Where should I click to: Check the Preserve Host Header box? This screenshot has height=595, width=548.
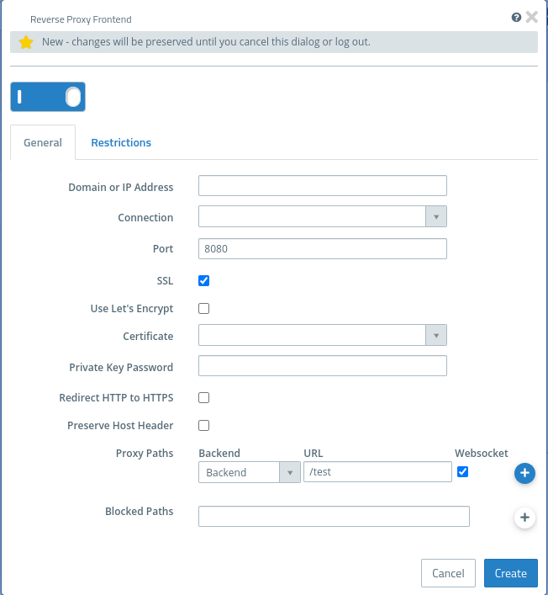click(x=203, y=425)
